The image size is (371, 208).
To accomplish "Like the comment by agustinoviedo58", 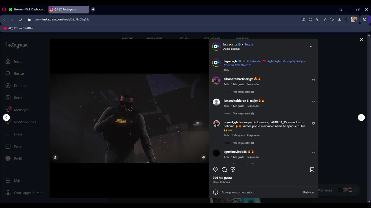I will pyautogui.click(x=313, y=153).
